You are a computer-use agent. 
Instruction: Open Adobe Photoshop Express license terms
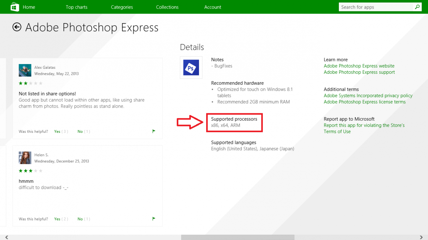tap(365, 102)
